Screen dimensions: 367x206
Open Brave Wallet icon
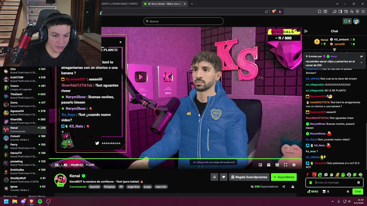[346, 11]
